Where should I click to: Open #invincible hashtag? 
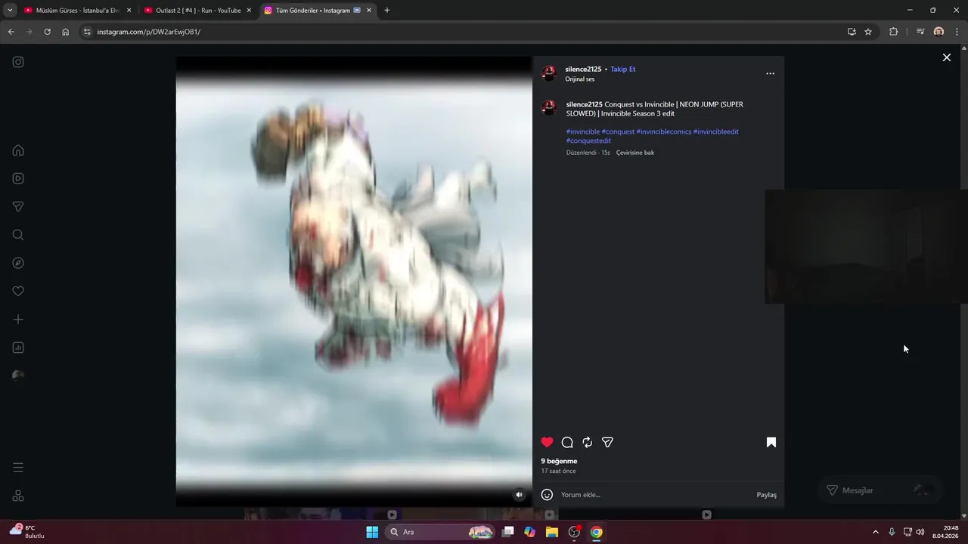pos(583,131)
